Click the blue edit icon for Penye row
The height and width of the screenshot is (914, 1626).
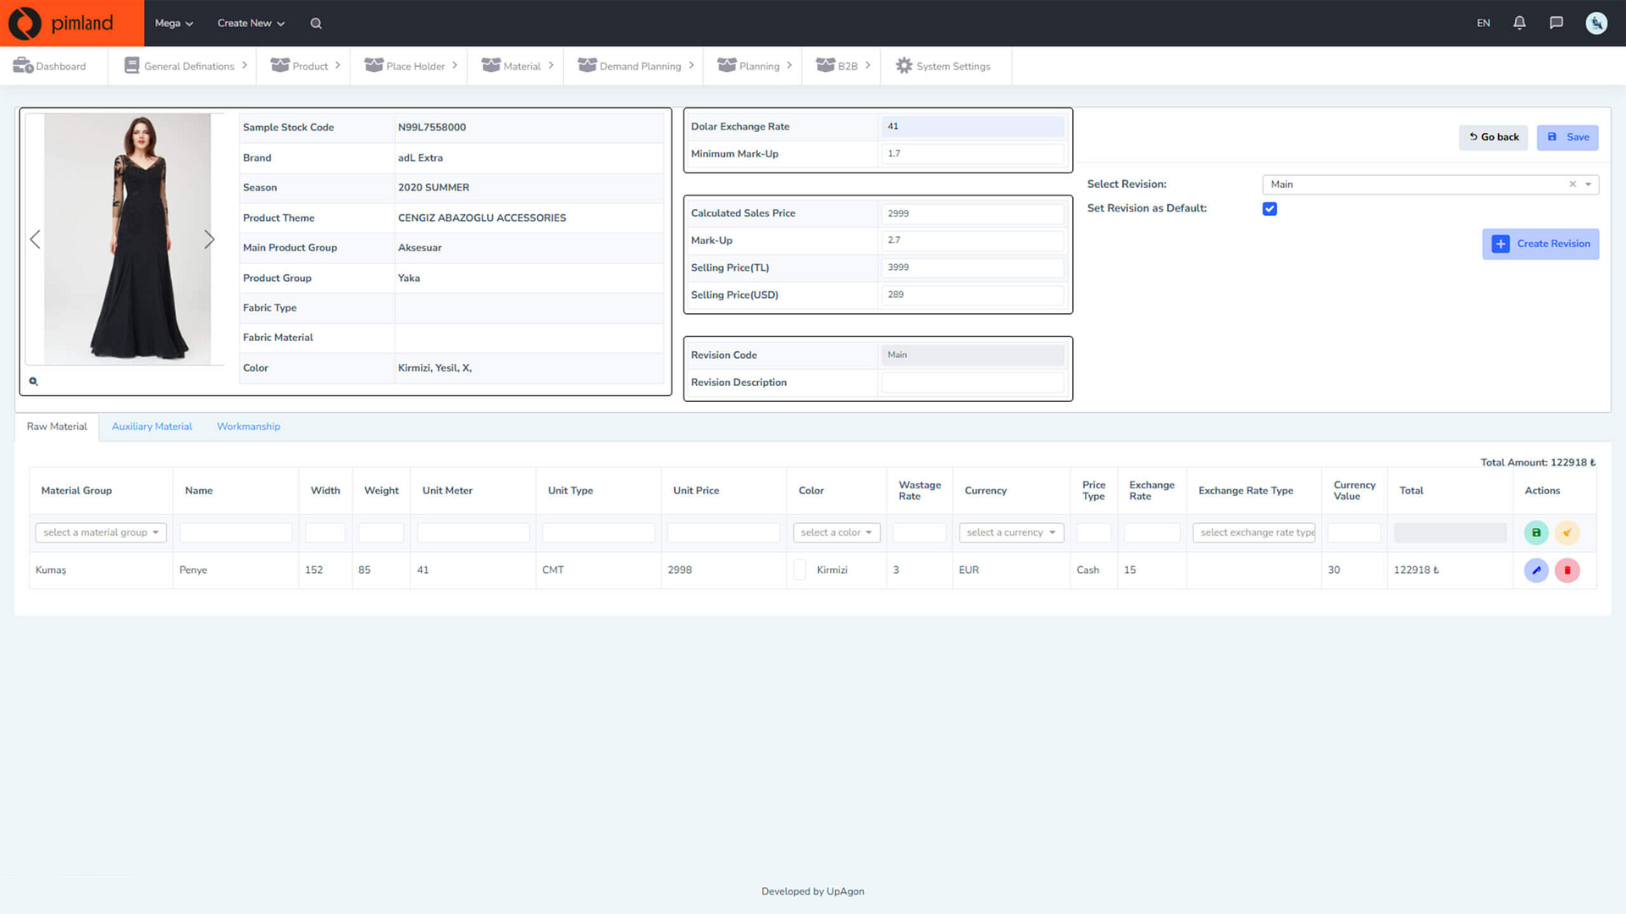point(1536,570)
